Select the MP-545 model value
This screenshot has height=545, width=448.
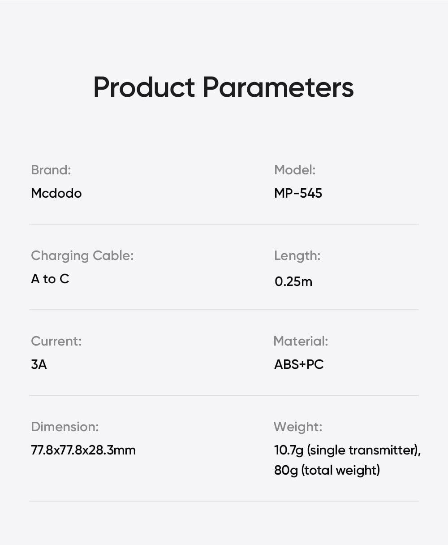coord(298,193)
